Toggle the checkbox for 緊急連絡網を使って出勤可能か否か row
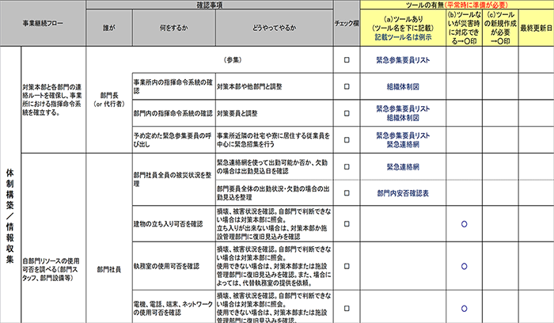The width and height of the screenshot is (554, 323). (347, 167)
